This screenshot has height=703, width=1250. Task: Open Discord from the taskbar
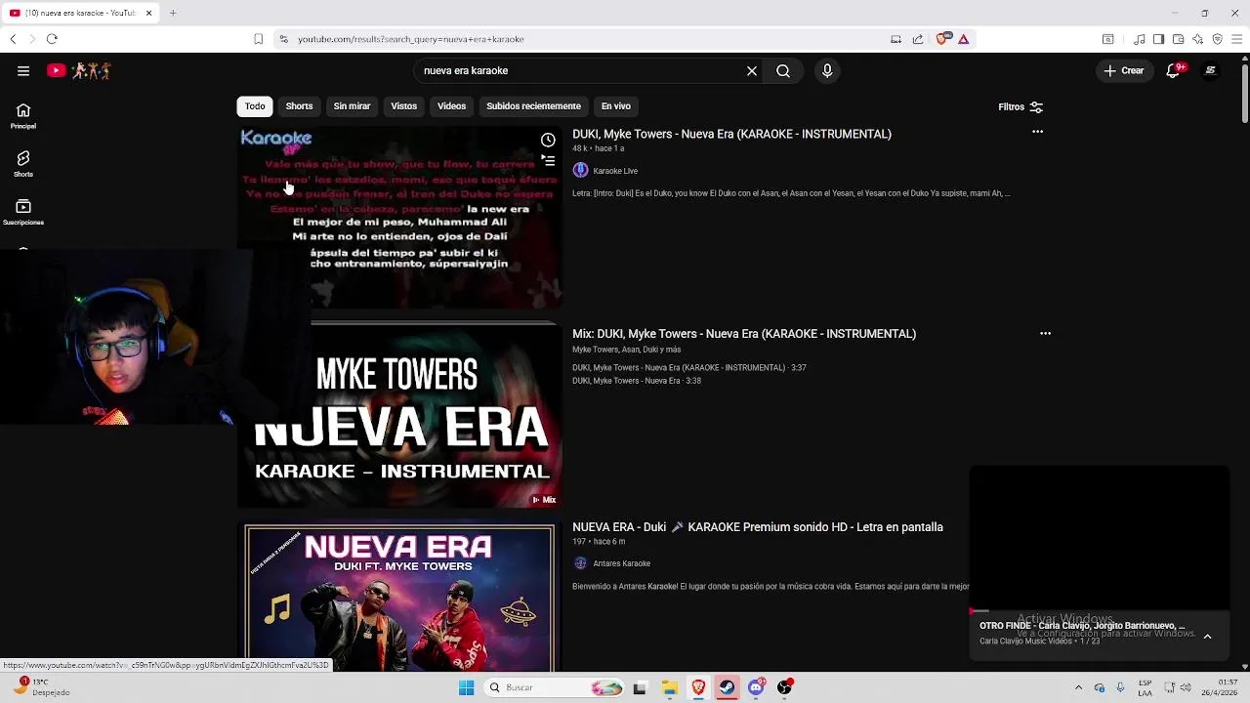click(x=756, y=687)
